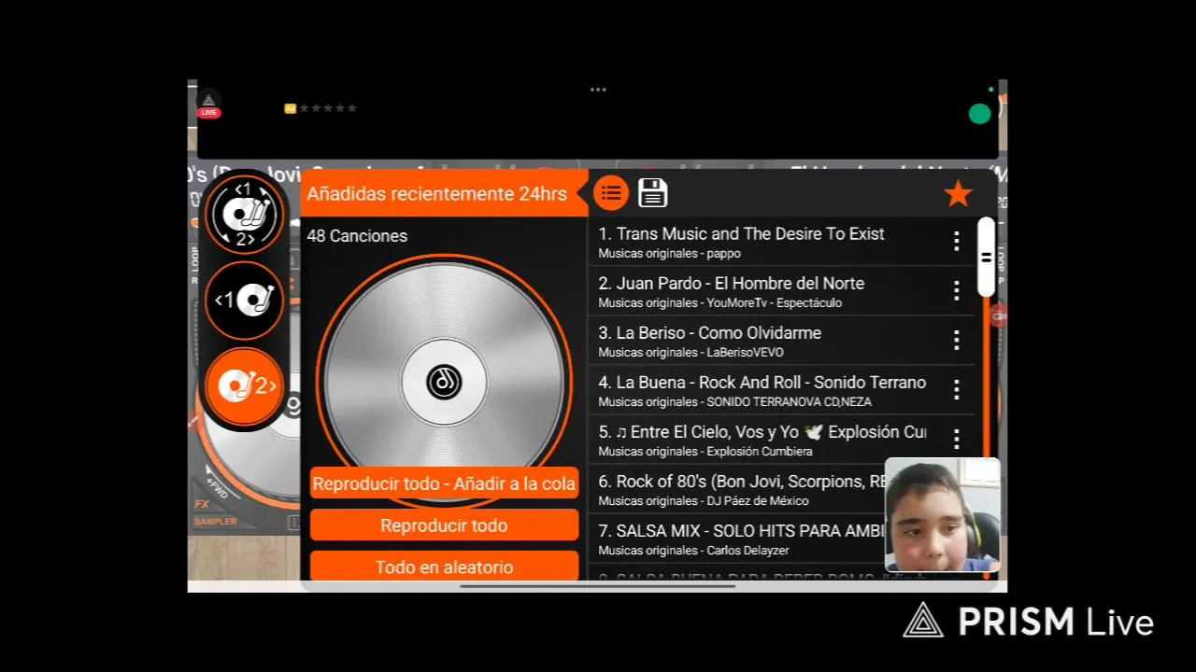1196x672 pixels.
Task: Tap Reproducir todo - Añadir a la cola
Action: click(444, 483)
